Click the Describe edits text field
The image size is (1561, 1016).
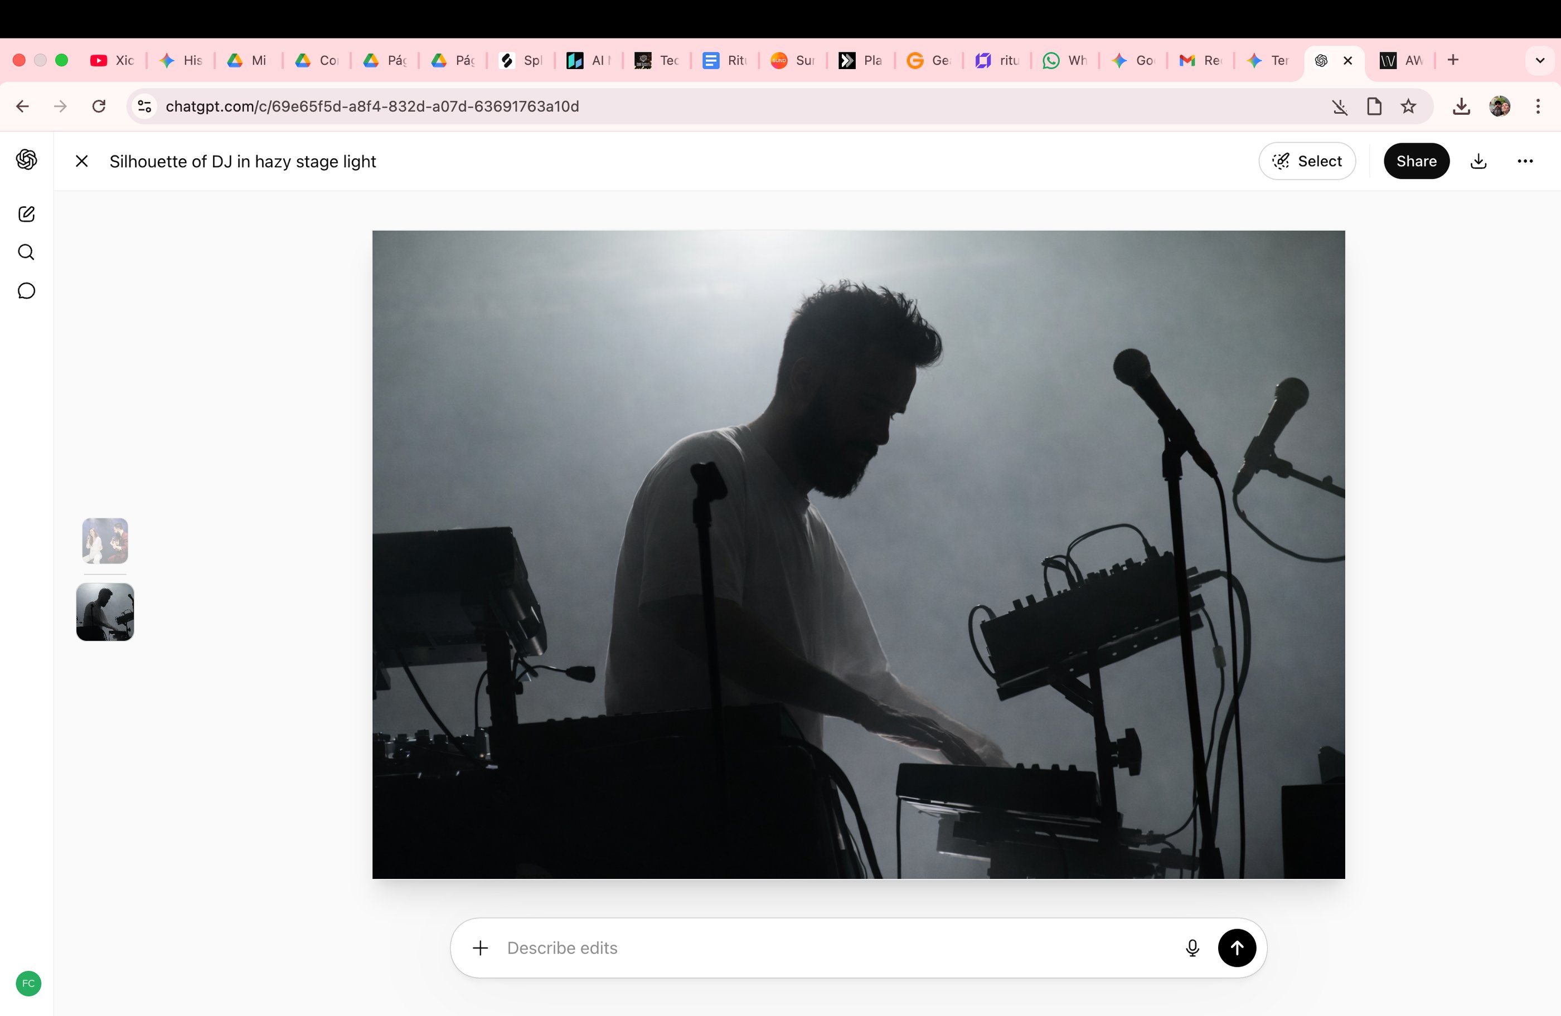click(833, 948)
